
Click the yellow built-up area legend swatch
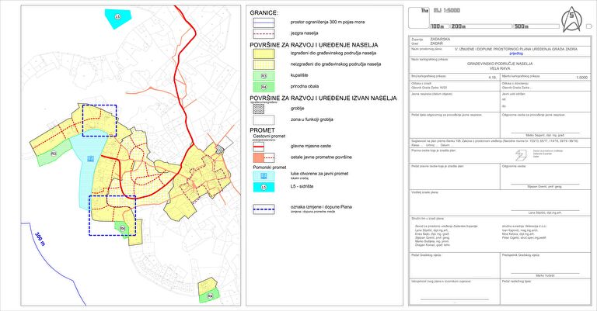pos(264,54)
